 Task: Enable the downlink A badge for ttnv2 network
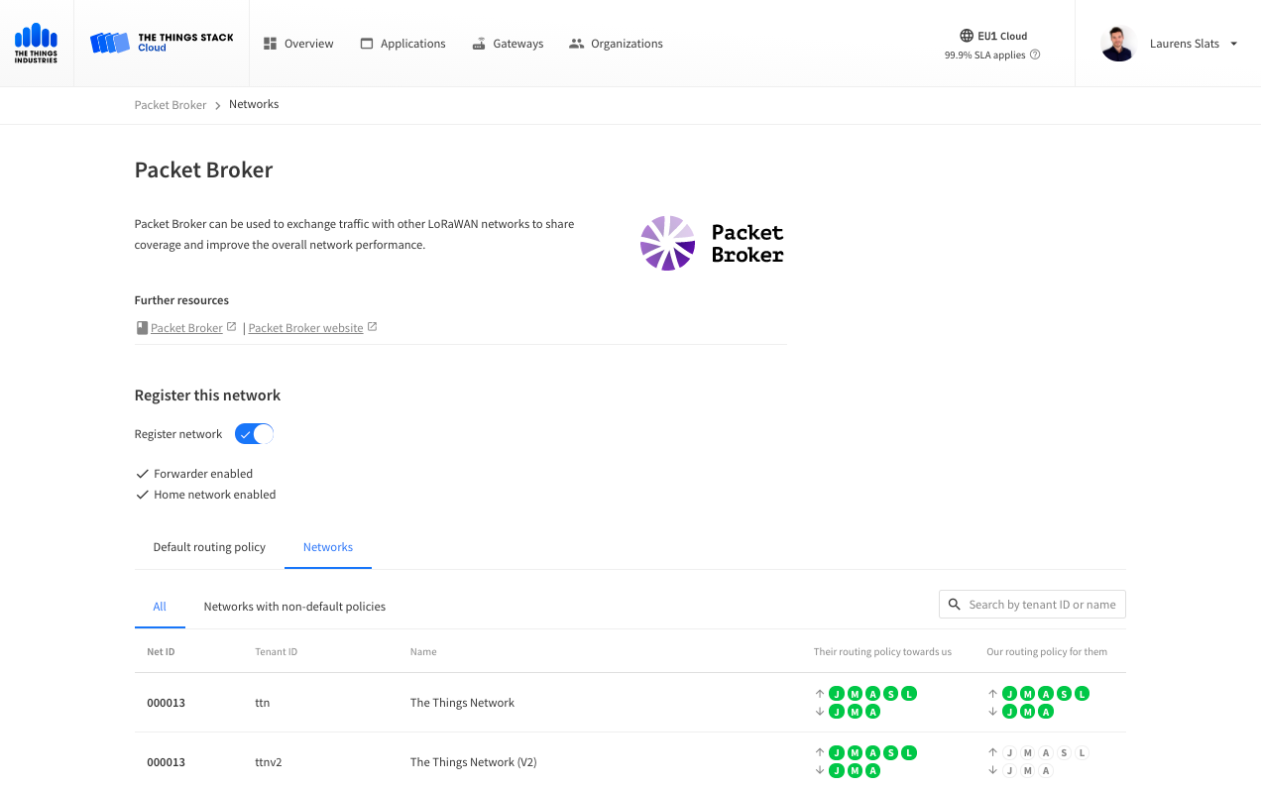tap(1045, 769)
